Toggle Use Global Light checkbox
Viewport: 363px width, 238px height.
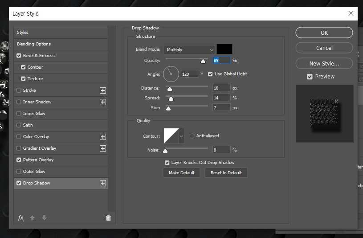(x=210, y=74)
